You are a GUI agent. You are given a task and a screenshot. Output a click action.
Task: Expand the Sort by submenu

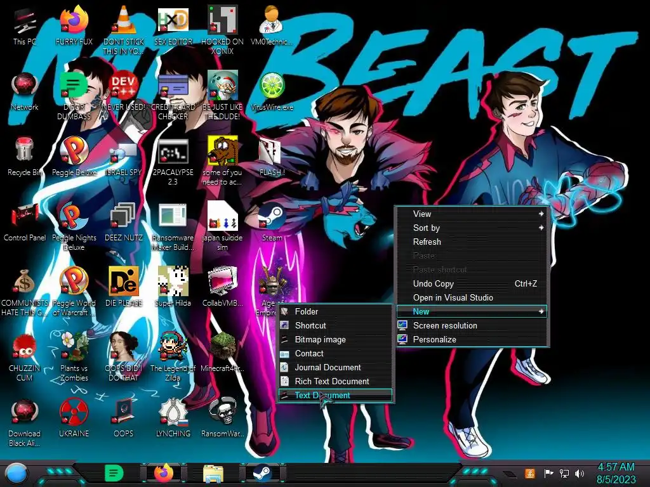[472, 228]
